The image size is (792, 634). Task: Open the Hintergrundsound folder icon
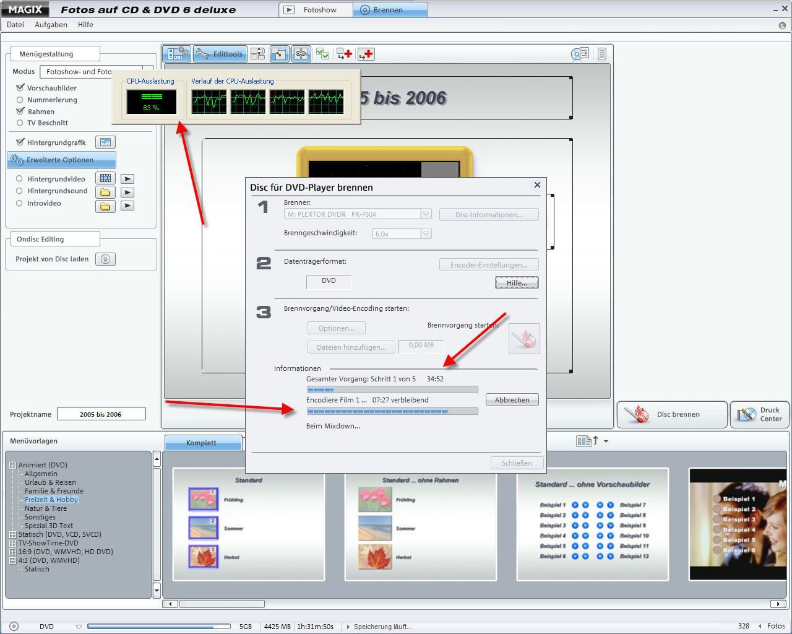105,192
